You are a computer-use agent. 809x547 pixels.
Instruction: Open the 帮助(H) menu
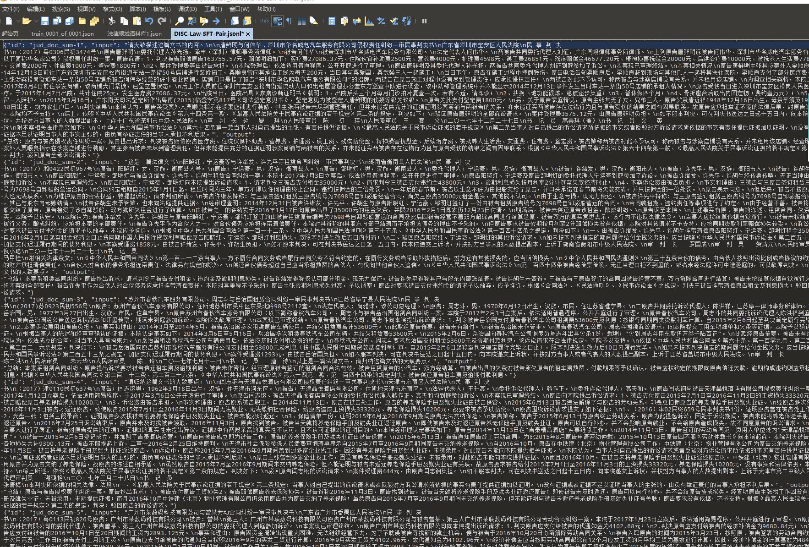coord(266,9)
